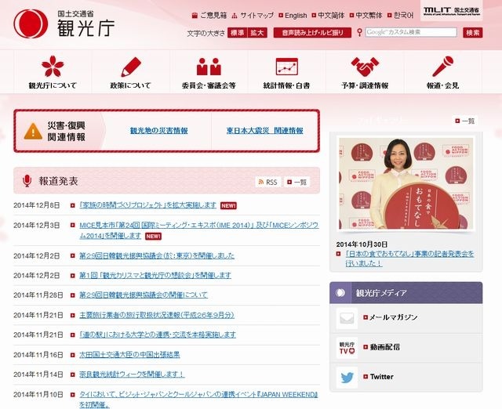Click the mail magazine envelope icon
Viewport: 502px width, 409px height.
(347, 318)
